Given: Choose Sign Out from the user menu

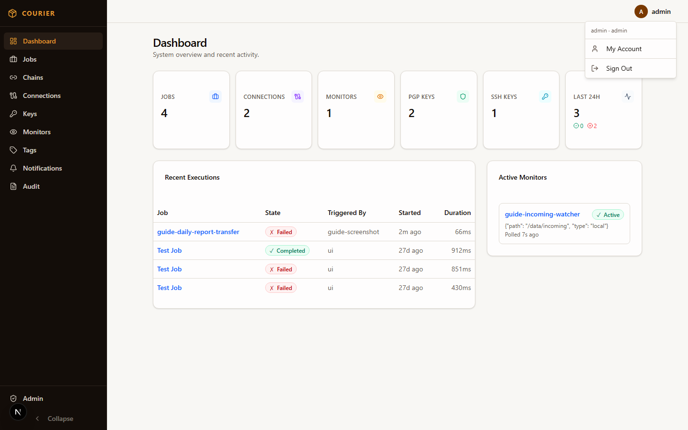Looking at the screenshot, I should point(619,68).
